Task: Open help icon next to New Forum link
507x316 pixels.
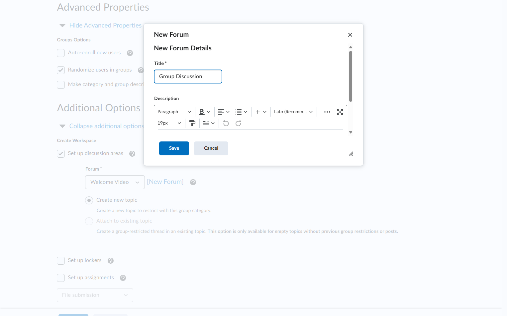Action: [x=193, y=182]
